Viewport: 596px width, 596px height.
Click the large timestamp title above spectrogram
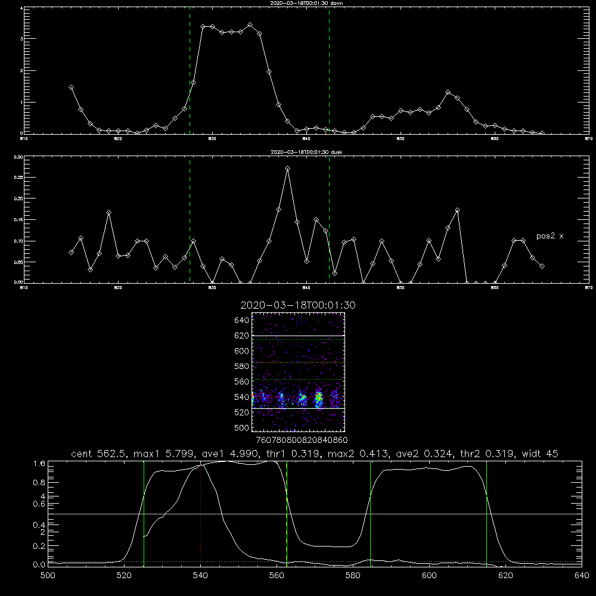tap(298, 305)
